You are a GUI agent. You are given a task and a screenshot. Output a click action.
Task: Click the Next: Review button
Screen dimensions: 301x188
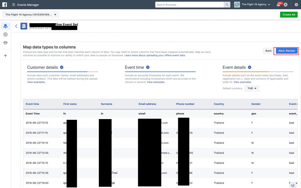[x=287, y=51]
